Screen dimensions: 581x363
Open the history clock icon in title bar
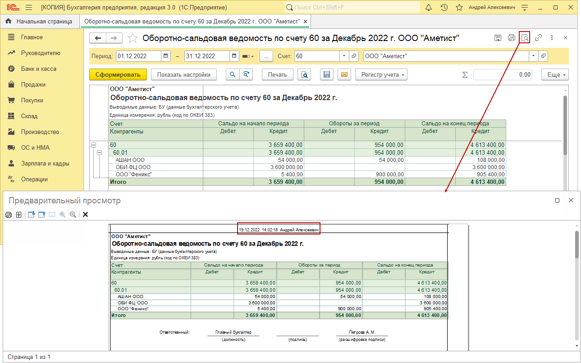click(444, 8)
